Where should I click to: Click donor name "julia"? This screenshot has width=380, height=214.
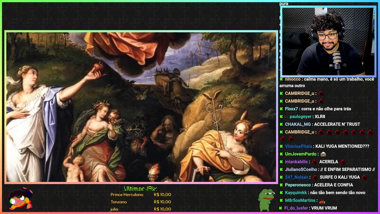click(x=114, y=209)
